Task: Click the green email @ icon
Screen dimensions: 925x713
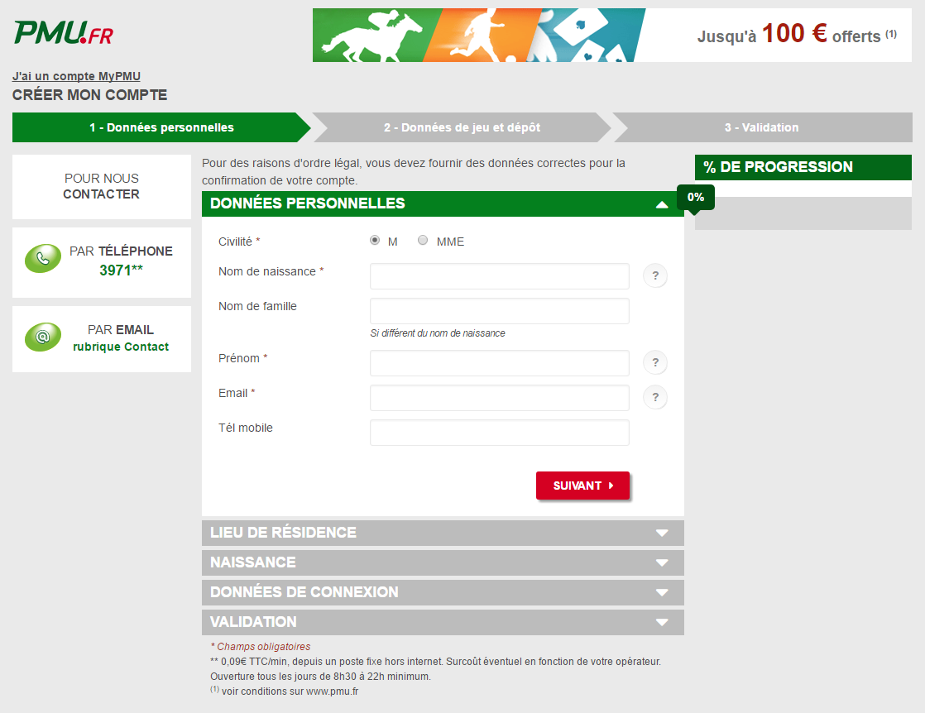Action: (x=43, y=337)
